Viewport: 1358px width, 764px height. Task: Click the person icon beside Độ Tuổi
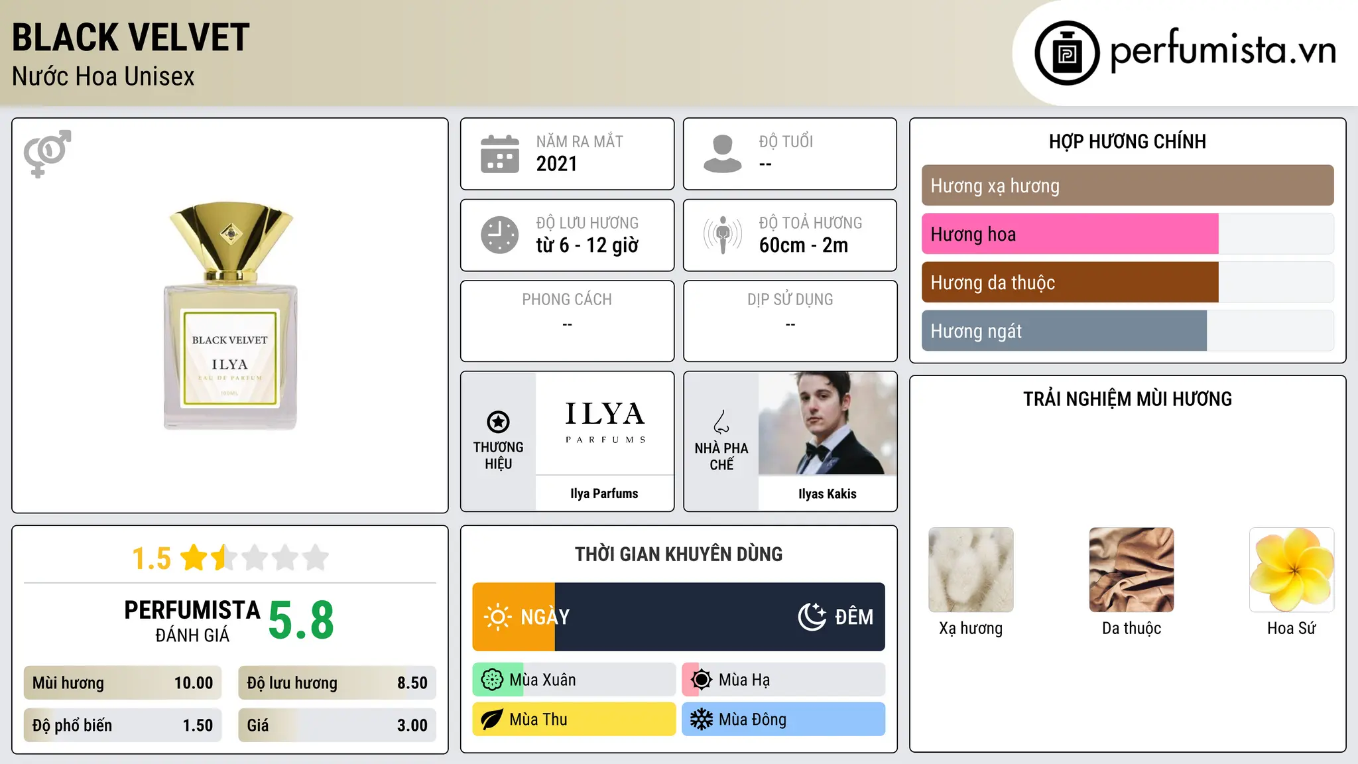click(723, 154)
